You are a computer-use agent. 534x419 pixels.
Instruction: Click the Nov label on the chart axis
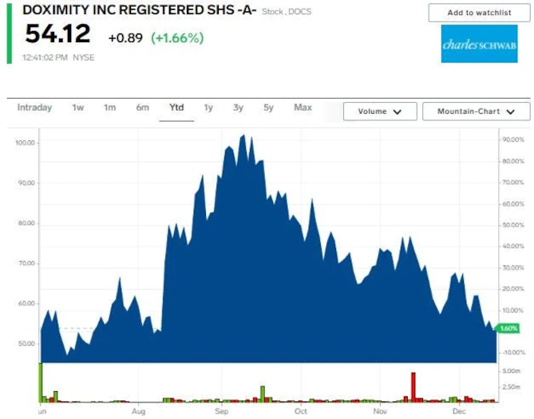(380, 412)
